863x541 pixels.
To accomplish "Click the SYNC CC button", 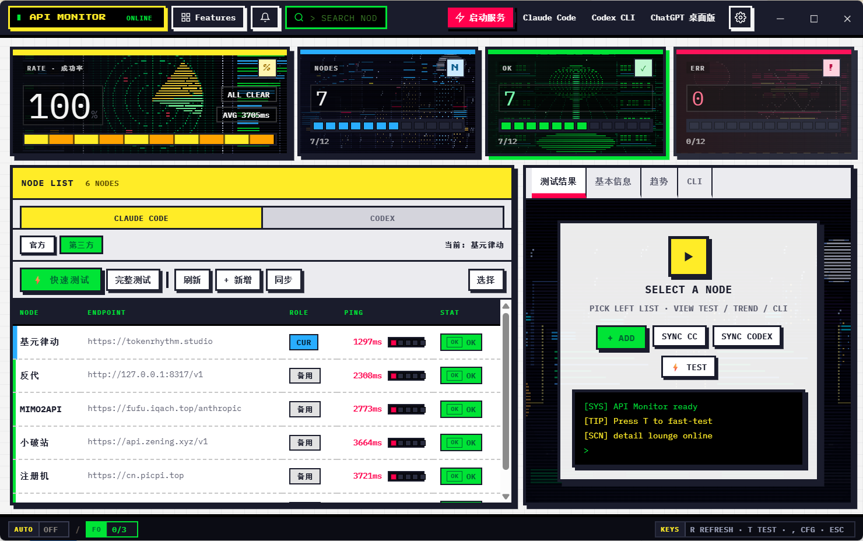I will tap(679, 336).
